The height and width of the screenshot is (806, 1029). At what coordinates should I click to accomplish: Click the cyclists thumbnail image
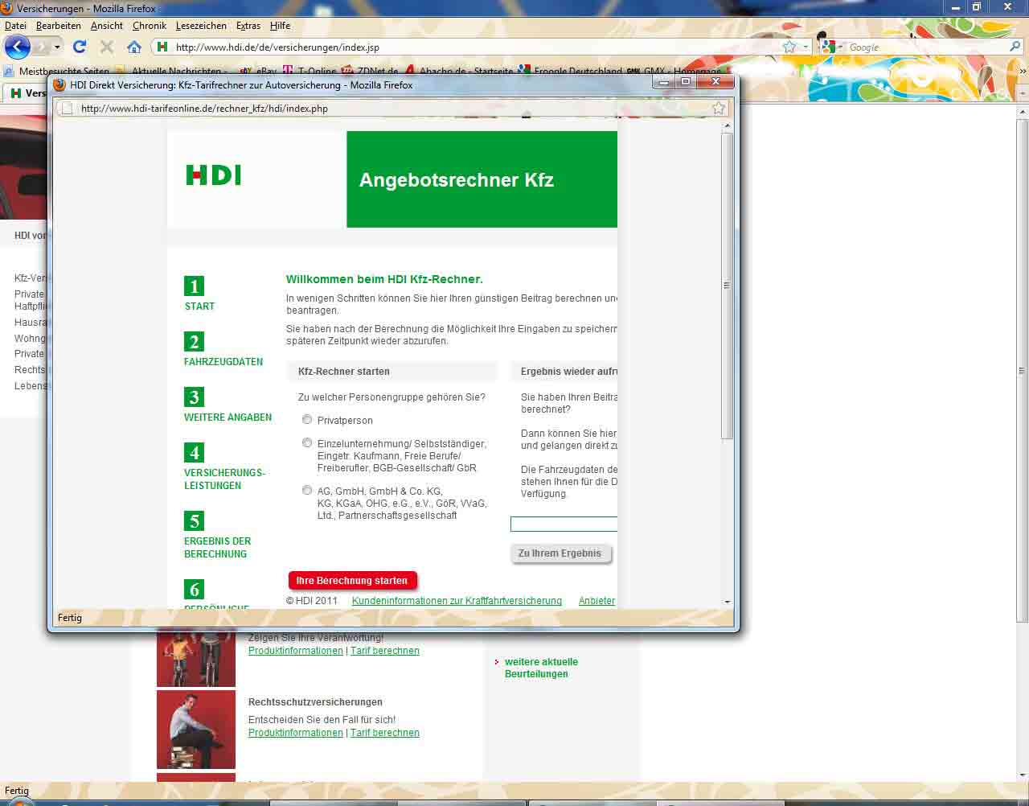pyautogui.click(x=196, y=660)
